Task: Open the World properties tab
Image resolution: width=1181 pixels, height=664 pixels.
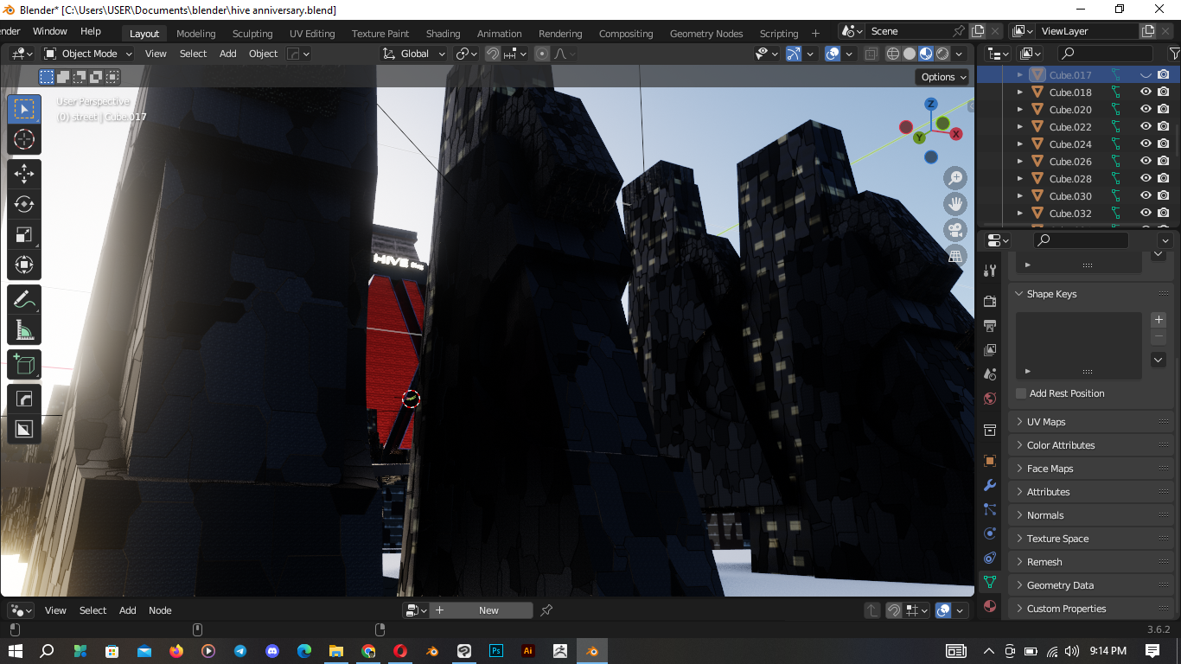Action: (991, 399)
